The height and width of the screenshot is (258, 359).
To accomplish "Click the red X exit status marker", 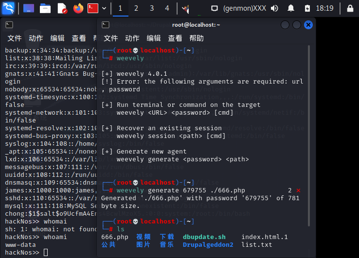I will (x=298, y=190).
